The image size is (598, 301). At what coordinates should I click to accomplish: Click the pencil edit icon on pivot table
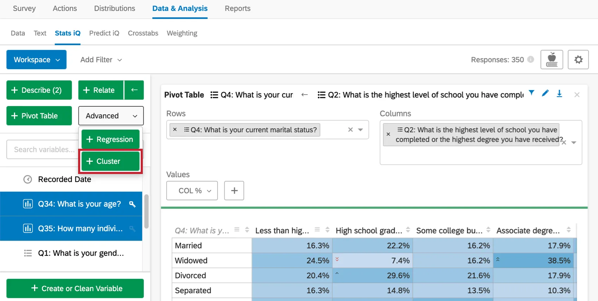[545, 93]
